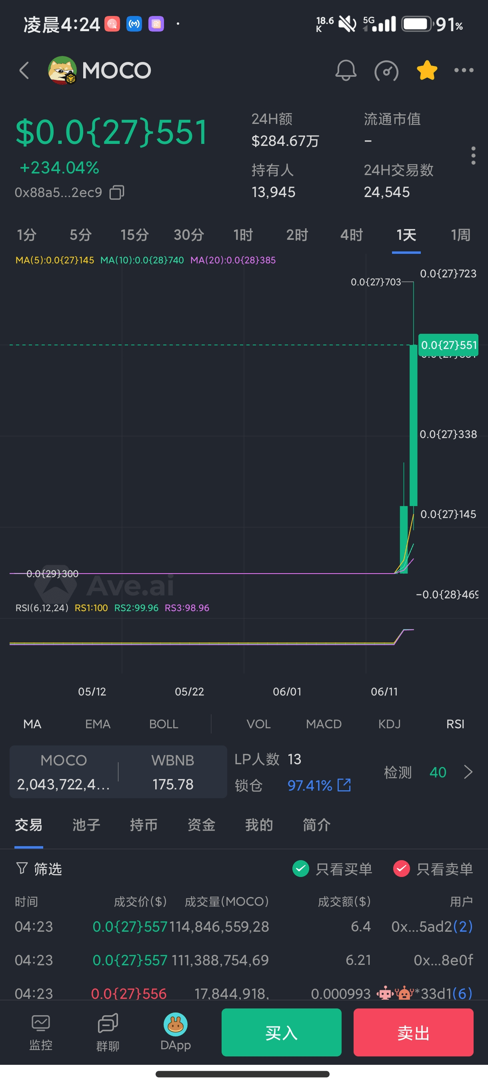This screenshot has height=1084, width=488.
Task: Select the MACD indicator
Action: 323,724
